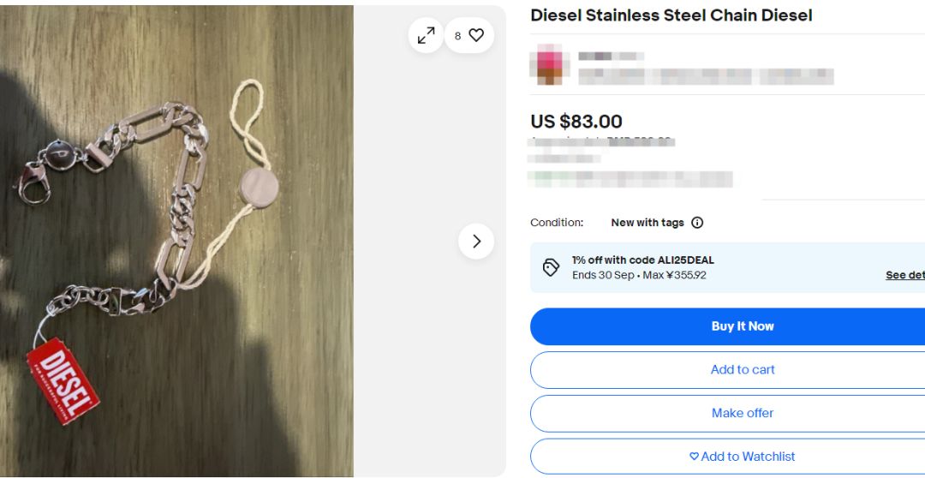Screen dimensions: 925x478
Task: Expand coupon info via See details
Action: pos(904,275)
